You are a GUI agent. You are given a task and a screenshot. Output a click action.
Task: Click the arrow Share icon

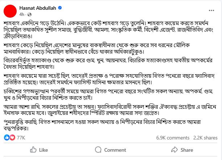[x=174, y=150]
